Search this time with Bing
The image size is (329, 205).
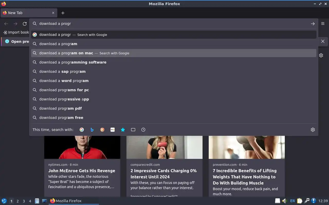click(x=92, y=130)
